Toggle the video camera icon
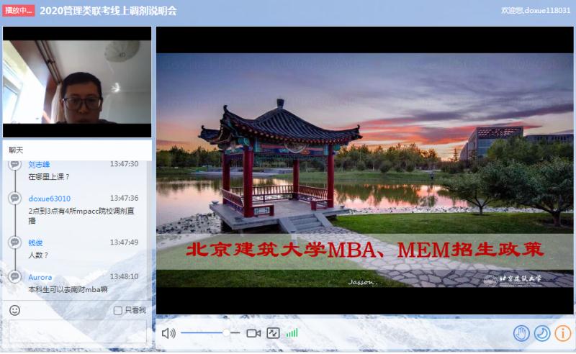The width and height of the screenshot is (576, 354). pyautogui.click(x=253, y=333)
